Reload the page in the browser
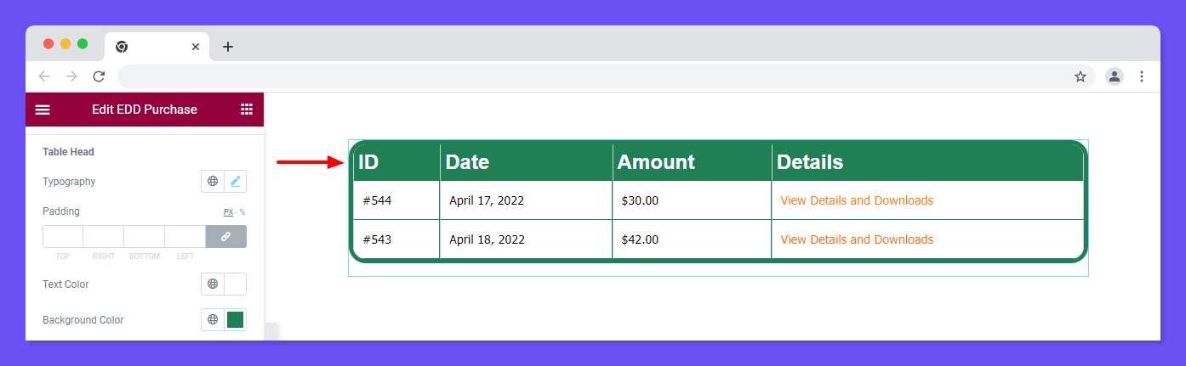 tap(99, 76)
